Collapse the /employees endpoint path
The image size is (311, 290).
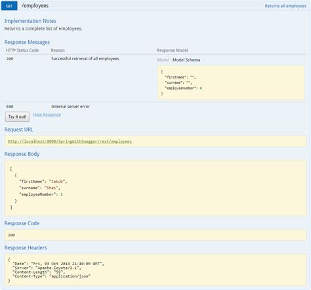35,6
